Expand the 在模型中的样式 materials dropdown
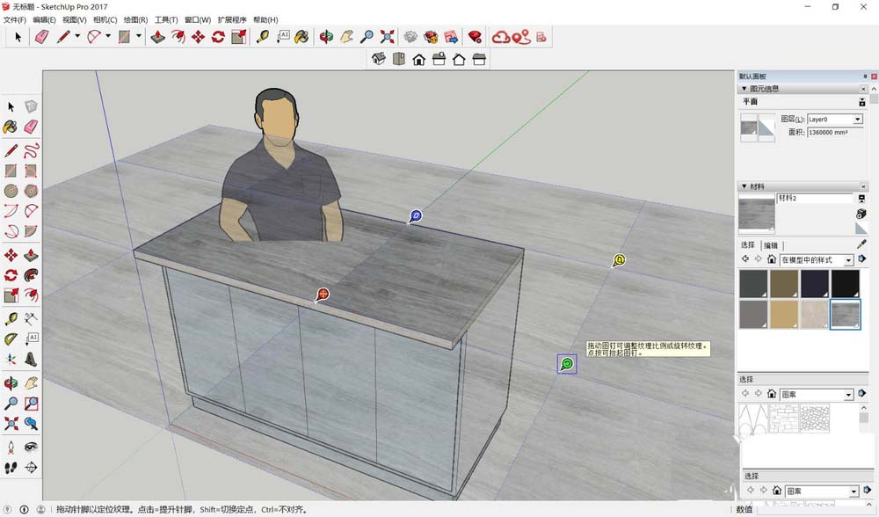The width and height of the screenshot is (879, 517). point(848,260)
